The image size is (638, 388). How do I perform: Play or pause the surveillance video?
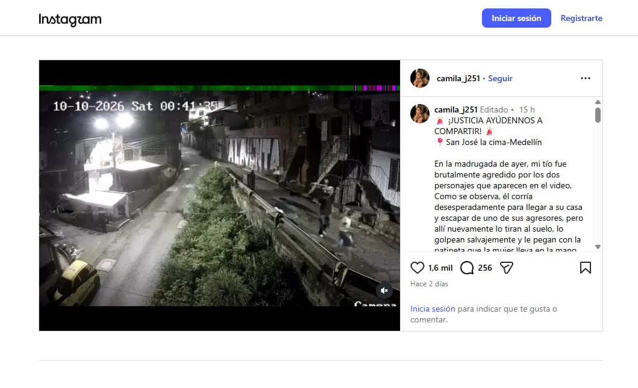tap(219, 196)
